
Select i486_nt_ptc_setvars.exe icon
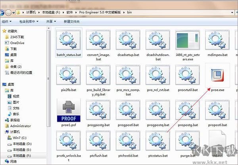(188, 40)
